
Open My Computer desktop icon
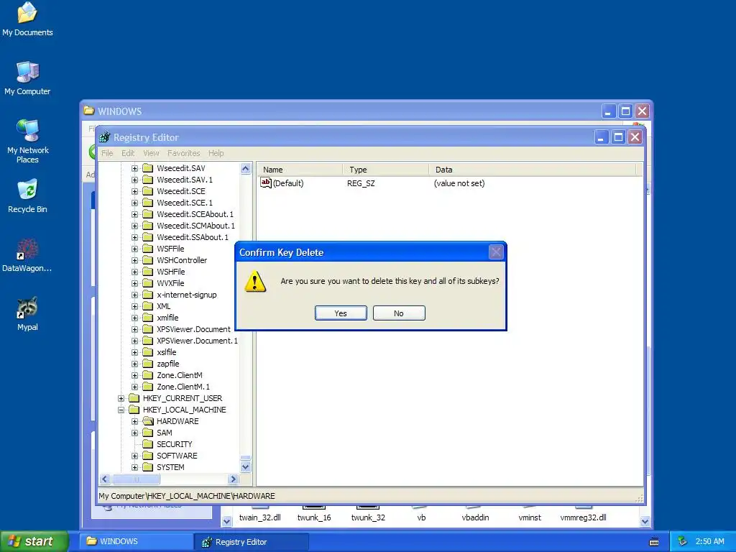click(x=27, y=78)
